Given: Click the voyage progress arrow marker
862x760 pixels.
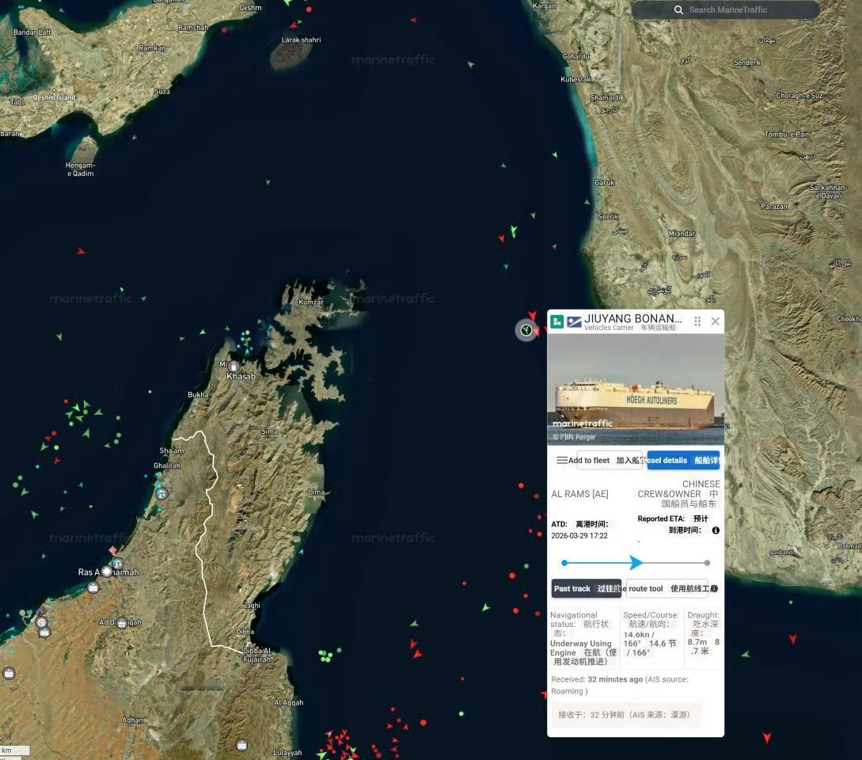Looking at the screenshot, I should pos(636,563).
